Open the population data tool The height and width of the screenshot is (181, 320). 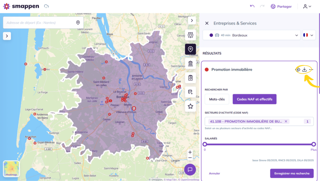[x=190, y=35]
